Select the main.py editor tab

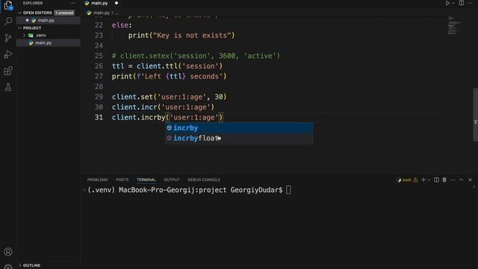99,3
